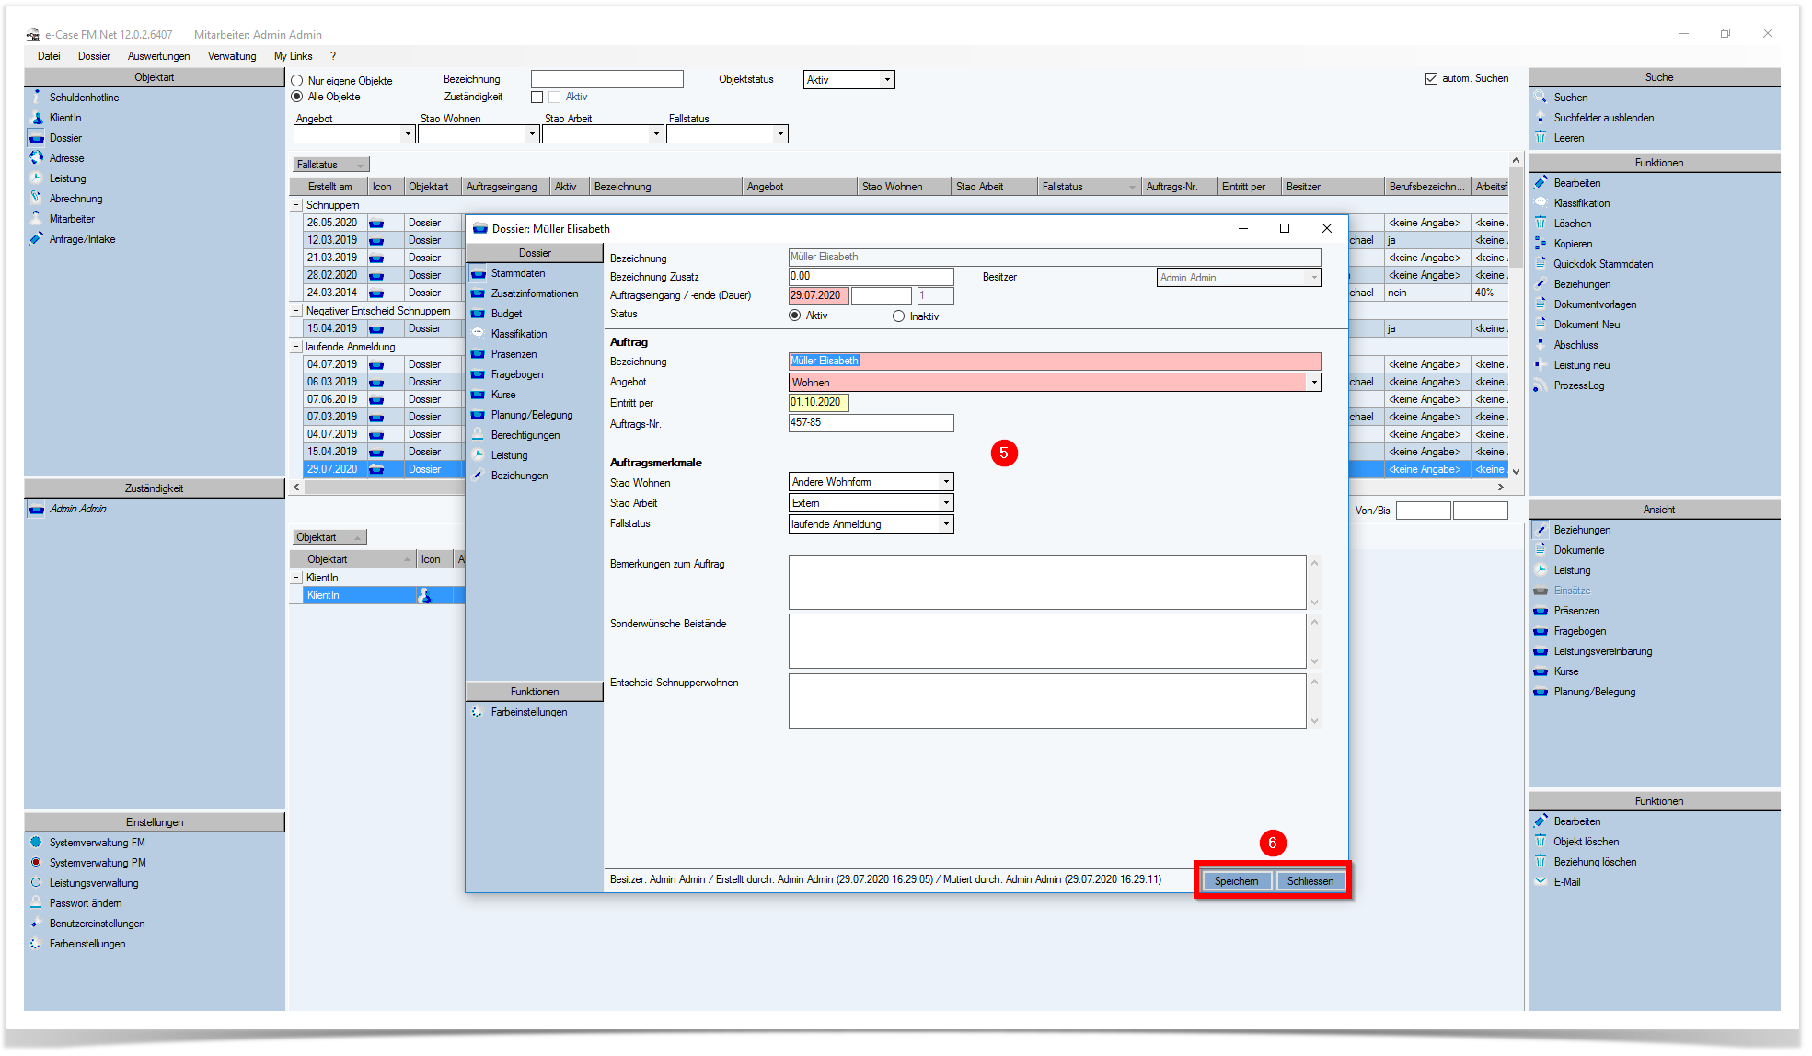This screenshot has height=1056, width=1812.
Task: Click the Dokument Neu icon
Action: [x=1541, y=324]
